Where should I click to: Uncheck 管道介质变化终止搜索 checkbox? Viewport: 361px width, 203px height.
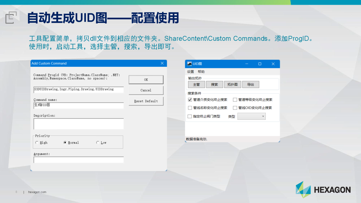coord(190,100)
